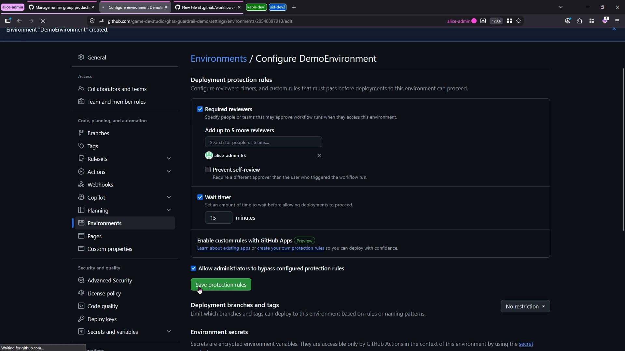
Task: List all tabs dropdown arrow
Action: point(561,7)
